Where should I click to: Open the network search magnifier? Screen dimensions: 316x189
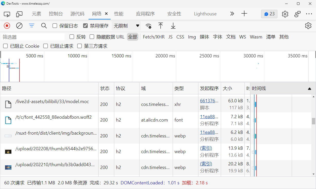(44, 26)
